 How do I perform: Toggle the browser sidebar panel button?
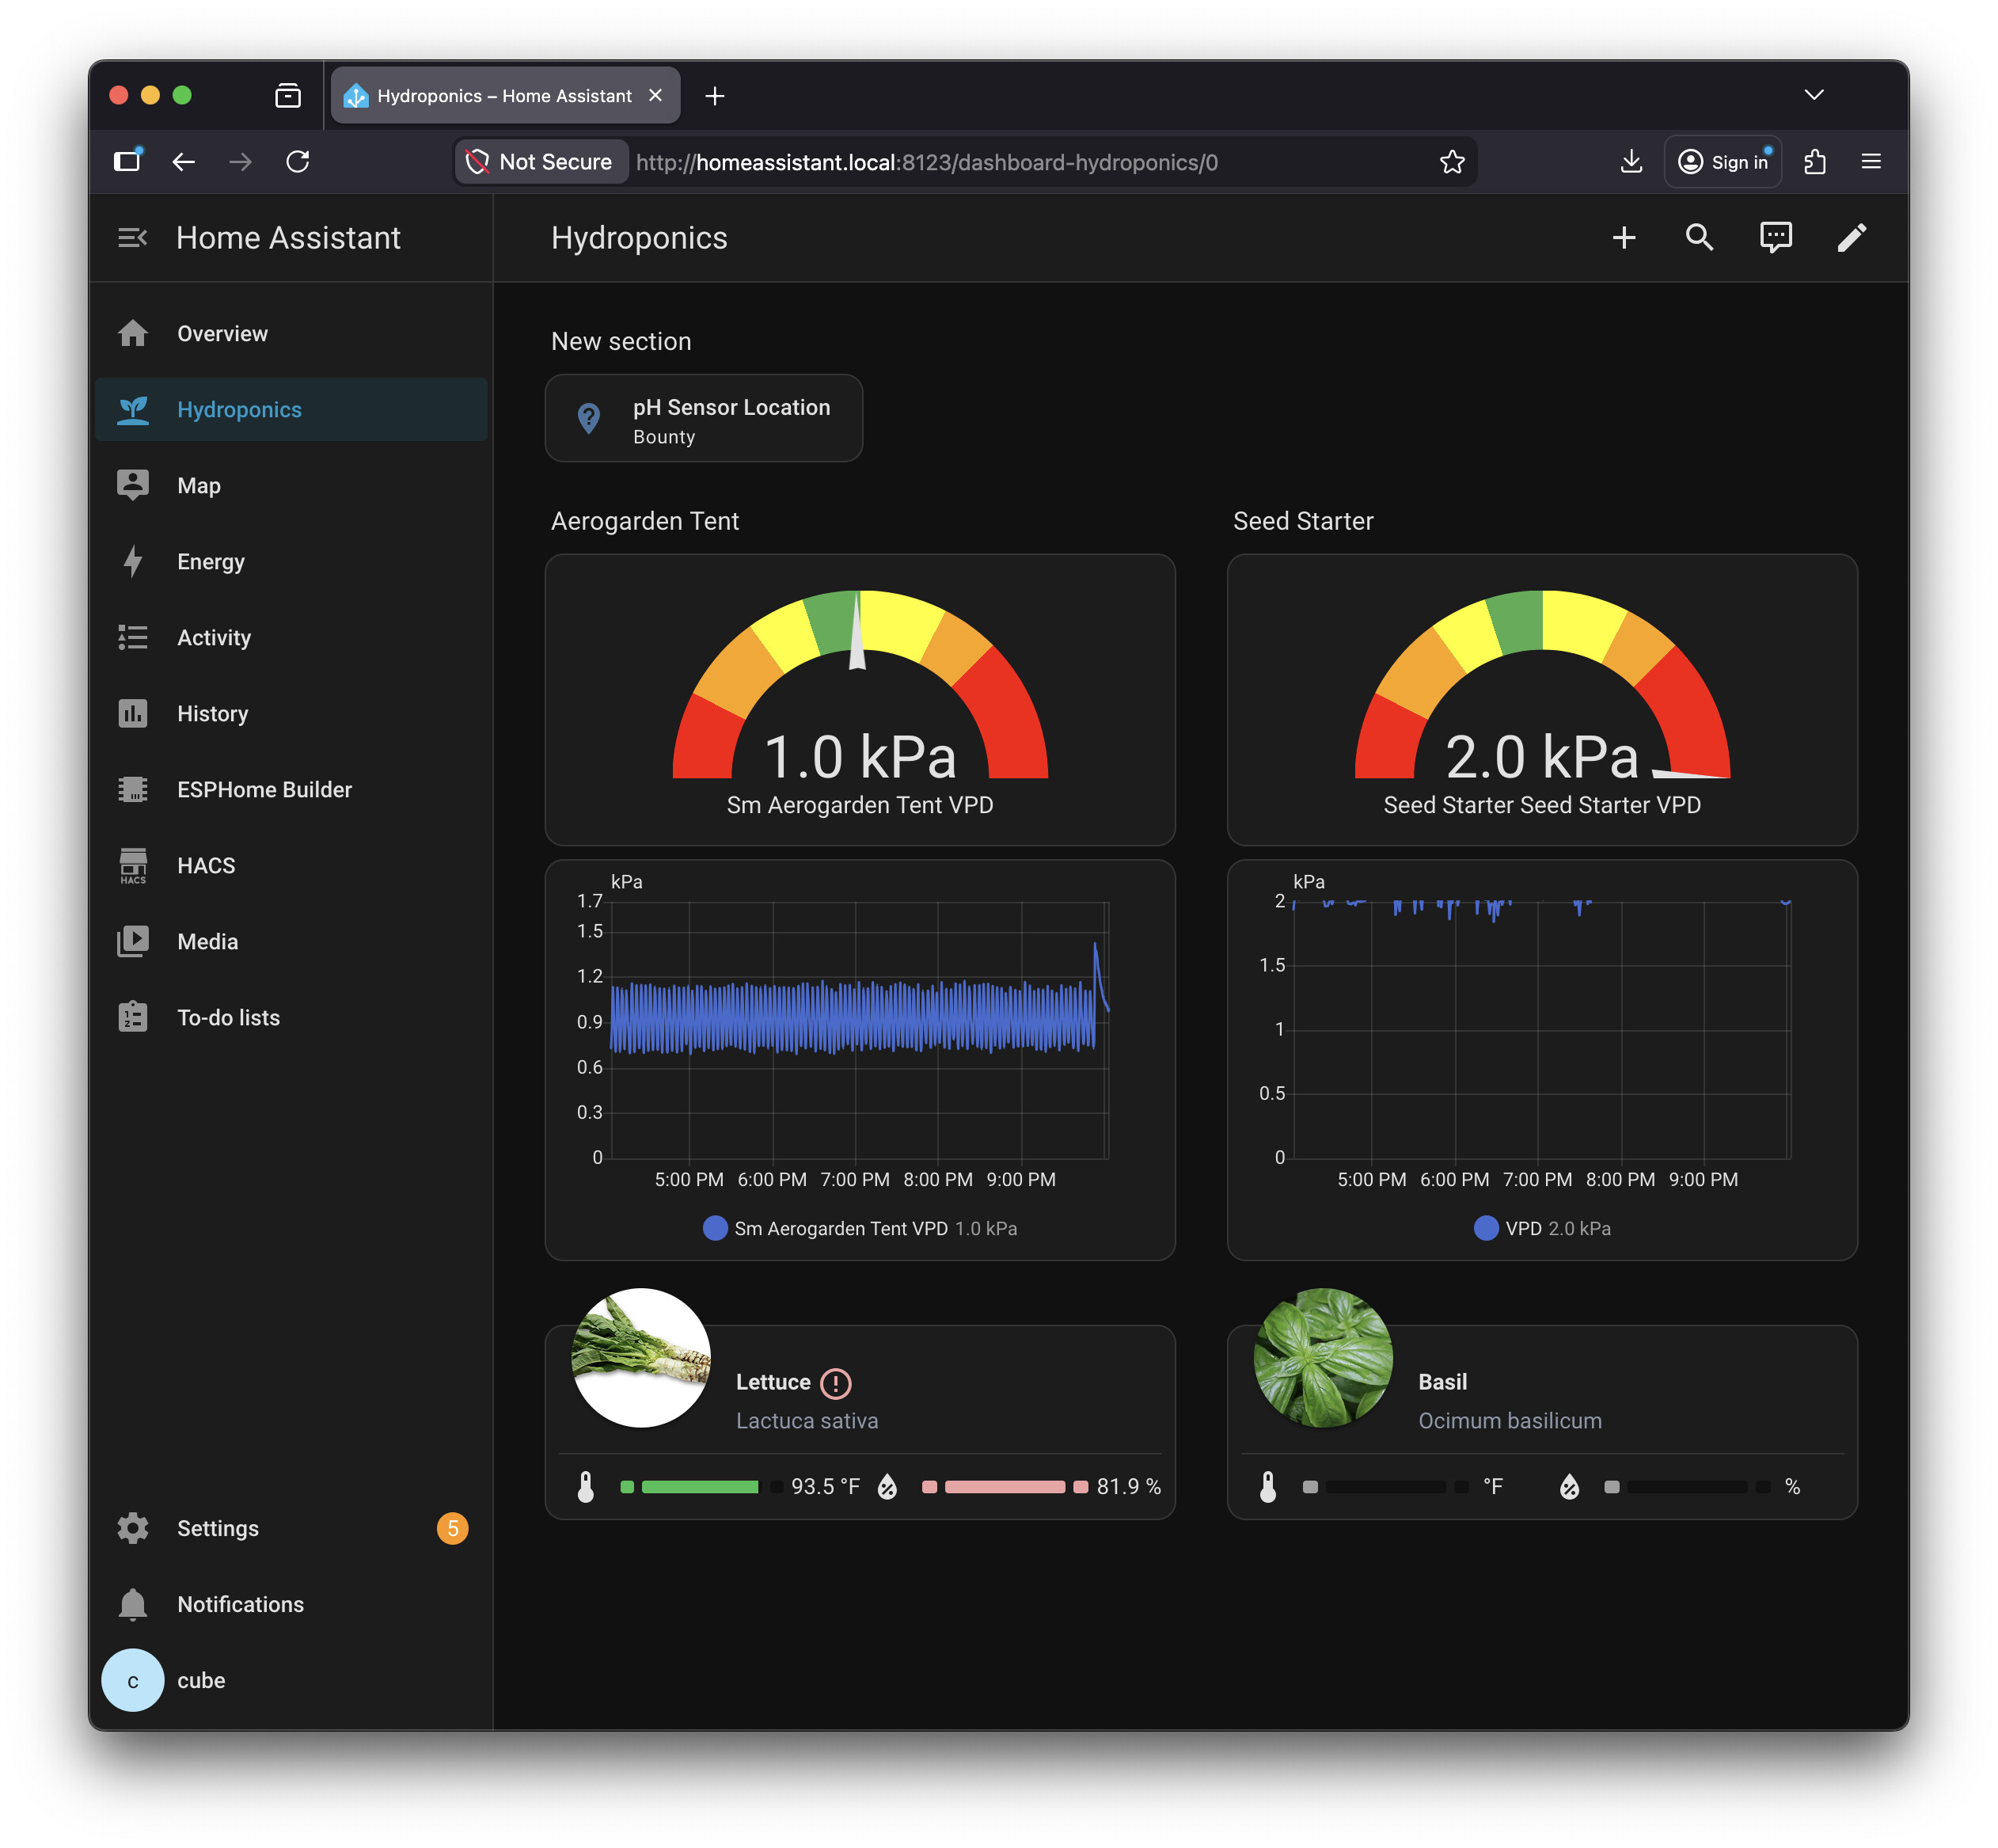(128, 162)
